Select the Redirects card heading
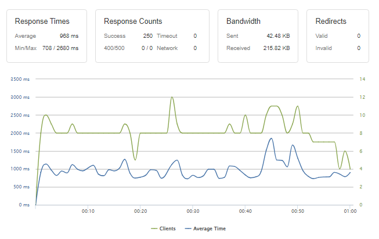Screen dimensions: 379x239 pos(331,22)
